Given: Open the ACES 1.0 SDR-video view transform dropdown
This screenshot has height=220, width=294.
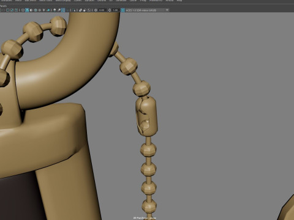Looking at the screenshot, I should 147,10.
